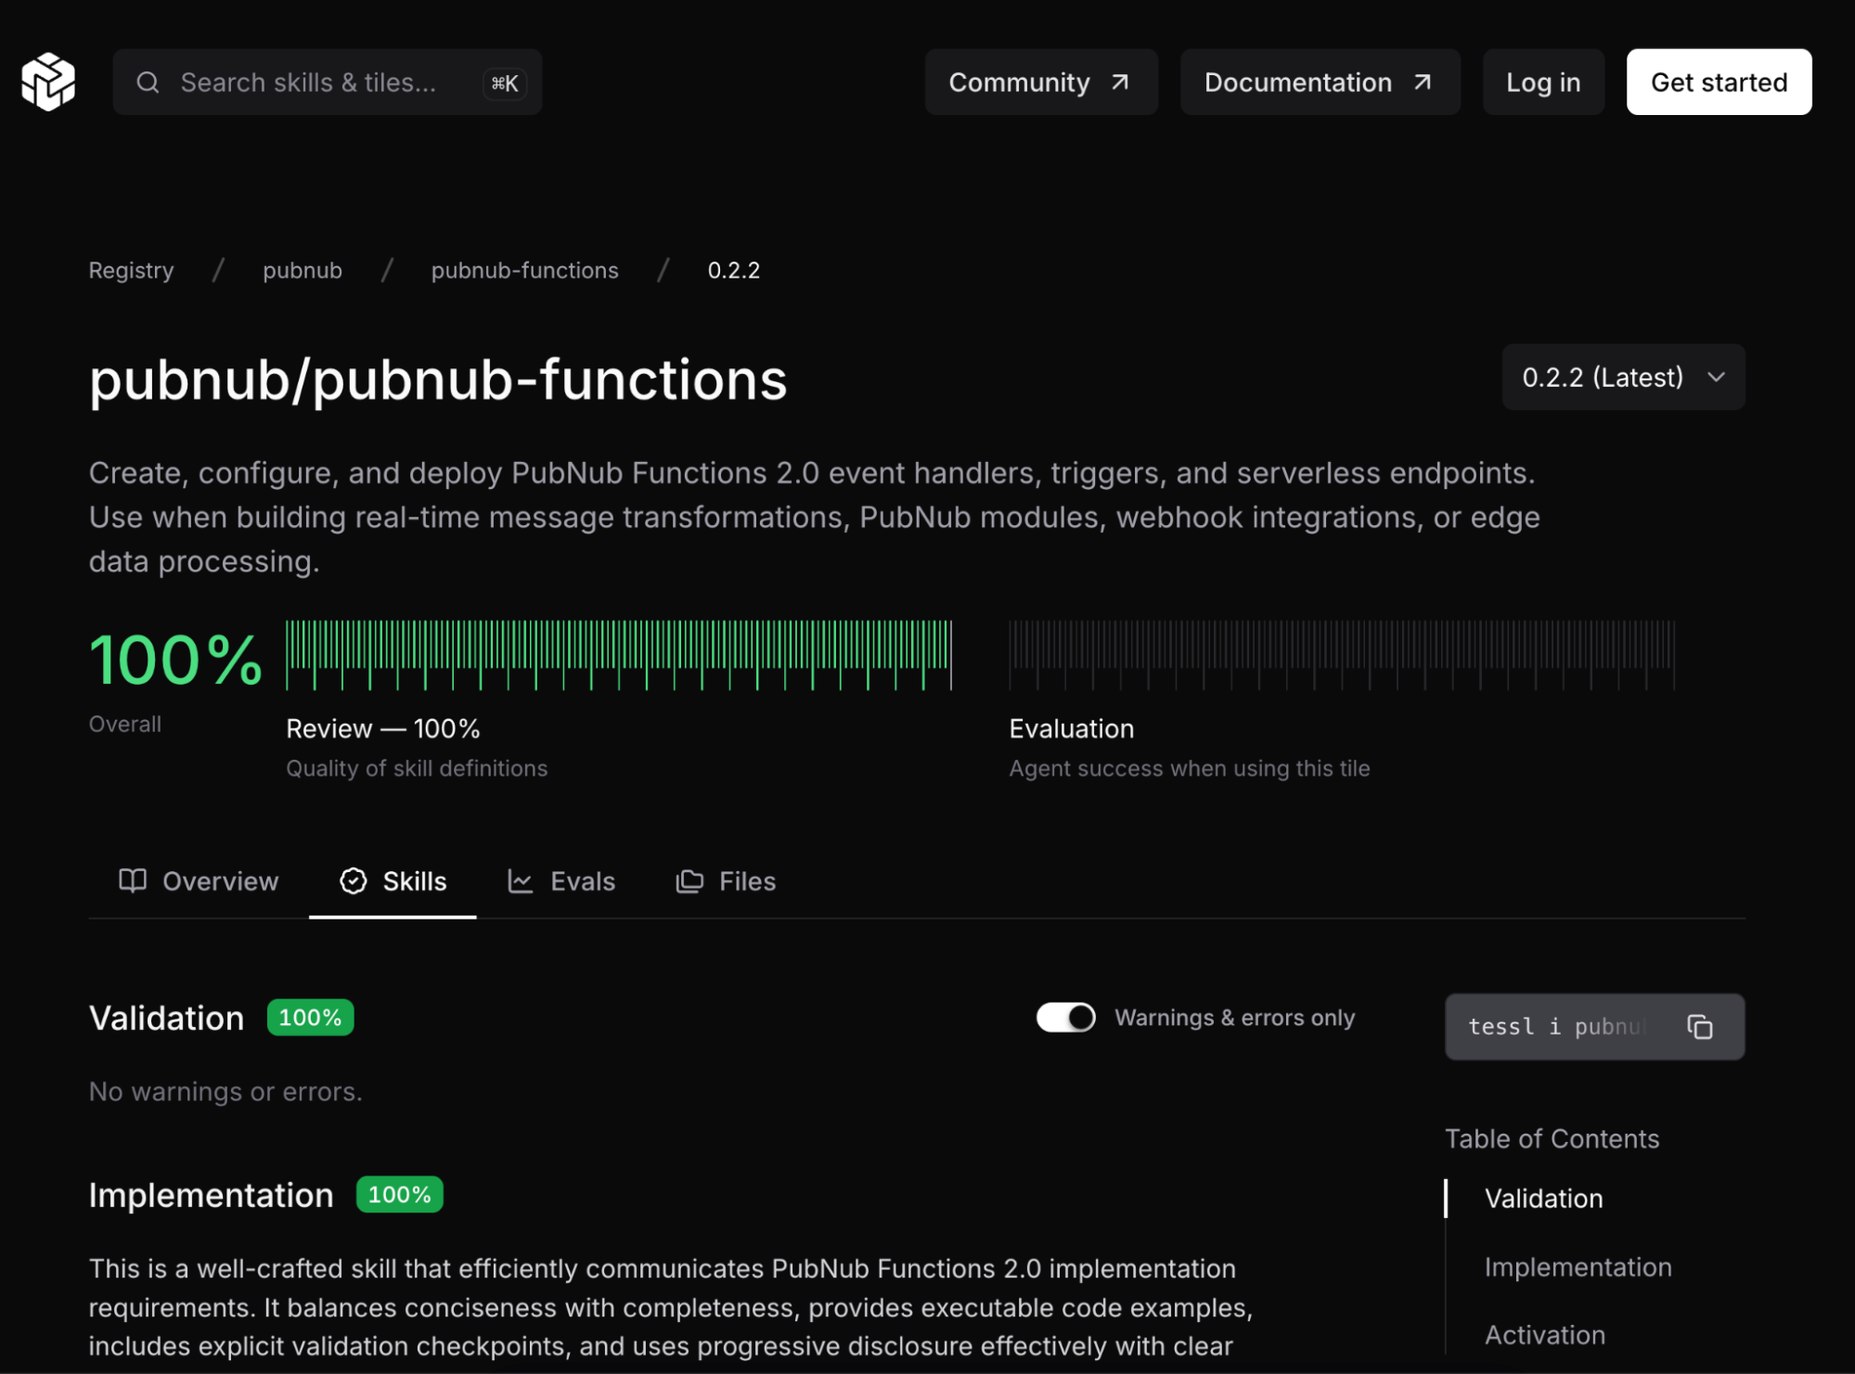Open the pubnub breadcrumb link
The width and height of the screenshot is (1855, 1374).
(302, 270)
